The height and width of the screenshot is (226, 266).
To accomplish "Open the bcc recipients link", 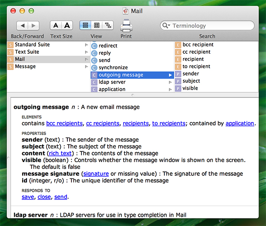I will pos(64,123).
